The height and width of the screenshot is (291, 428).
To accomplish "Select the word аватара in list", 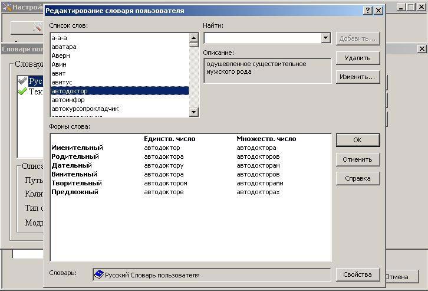I will point(64,47).
